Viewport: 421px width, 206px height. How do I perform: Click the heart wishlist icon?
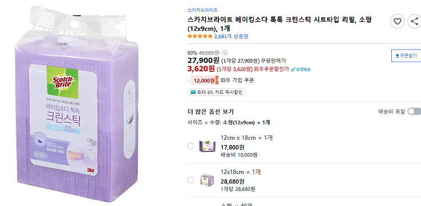pos(397,21)
